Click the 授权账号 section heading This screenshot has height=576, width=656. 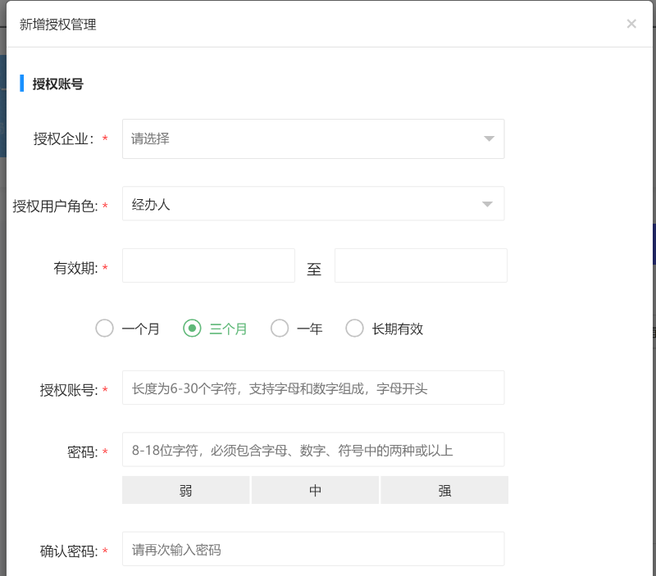pos(57,84)
